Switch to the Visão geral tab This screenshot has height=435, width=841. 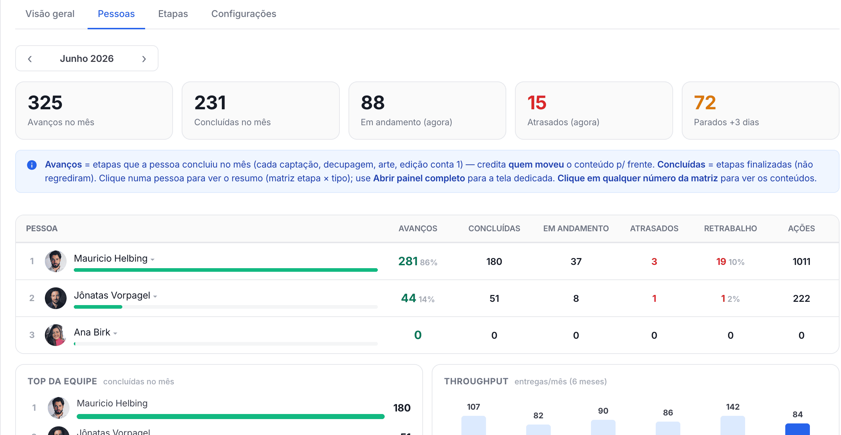(x=50, y=14)
